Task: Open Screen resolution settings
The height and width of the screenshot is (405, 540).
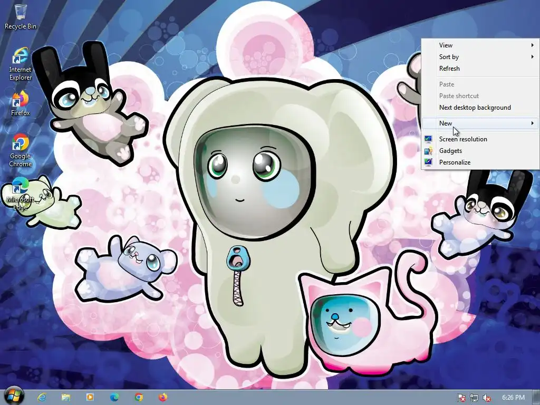Action: click(480, 139)
